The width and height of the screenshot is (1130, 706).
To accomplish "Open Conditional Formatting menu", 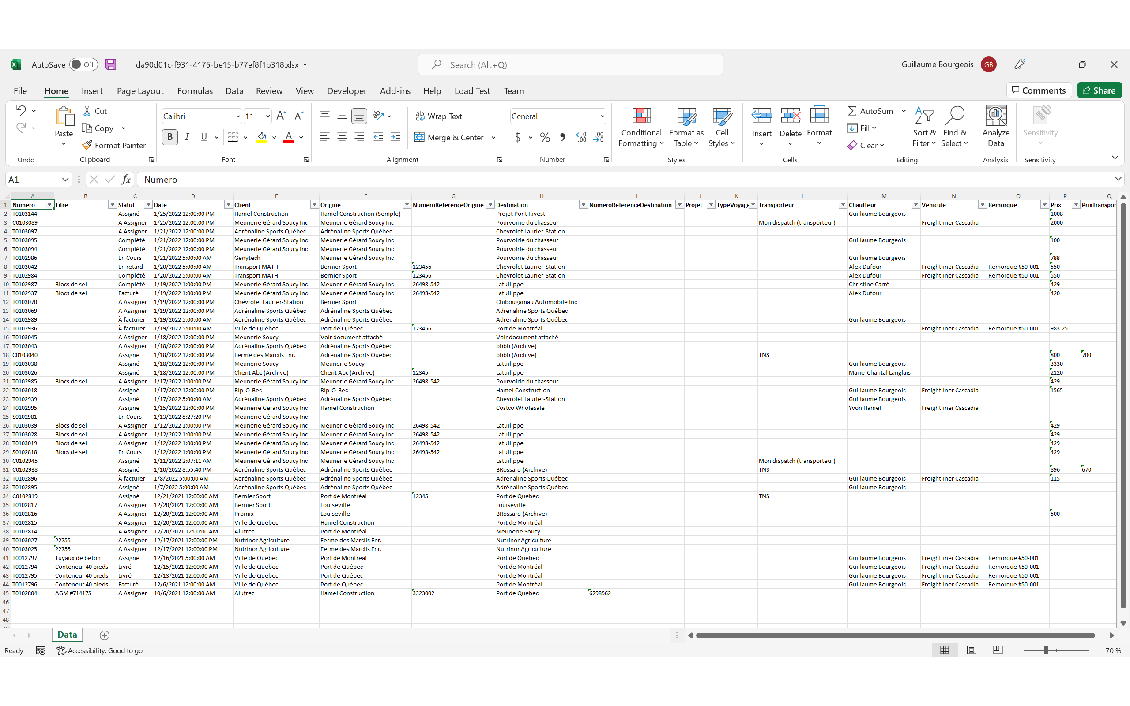I will tap(641, 127).
